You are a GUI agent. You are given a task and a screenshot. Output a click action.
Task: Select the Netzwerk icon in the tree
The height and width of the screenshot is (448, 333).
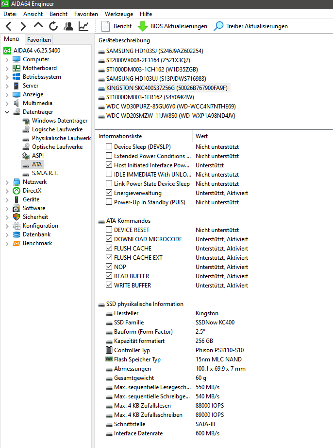pyautogui.click(x=17, y=182)
